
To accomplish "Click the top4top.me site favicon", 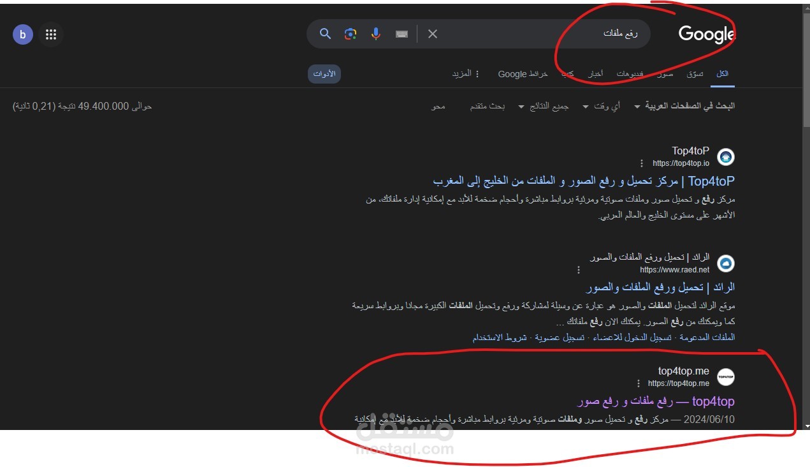I will 726,377.
